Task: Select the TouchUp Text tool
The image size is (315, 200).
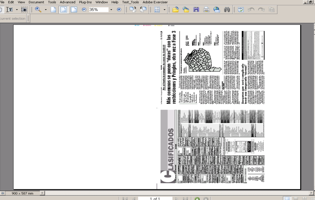Action: pyautogui.click(x=10, y=10)
